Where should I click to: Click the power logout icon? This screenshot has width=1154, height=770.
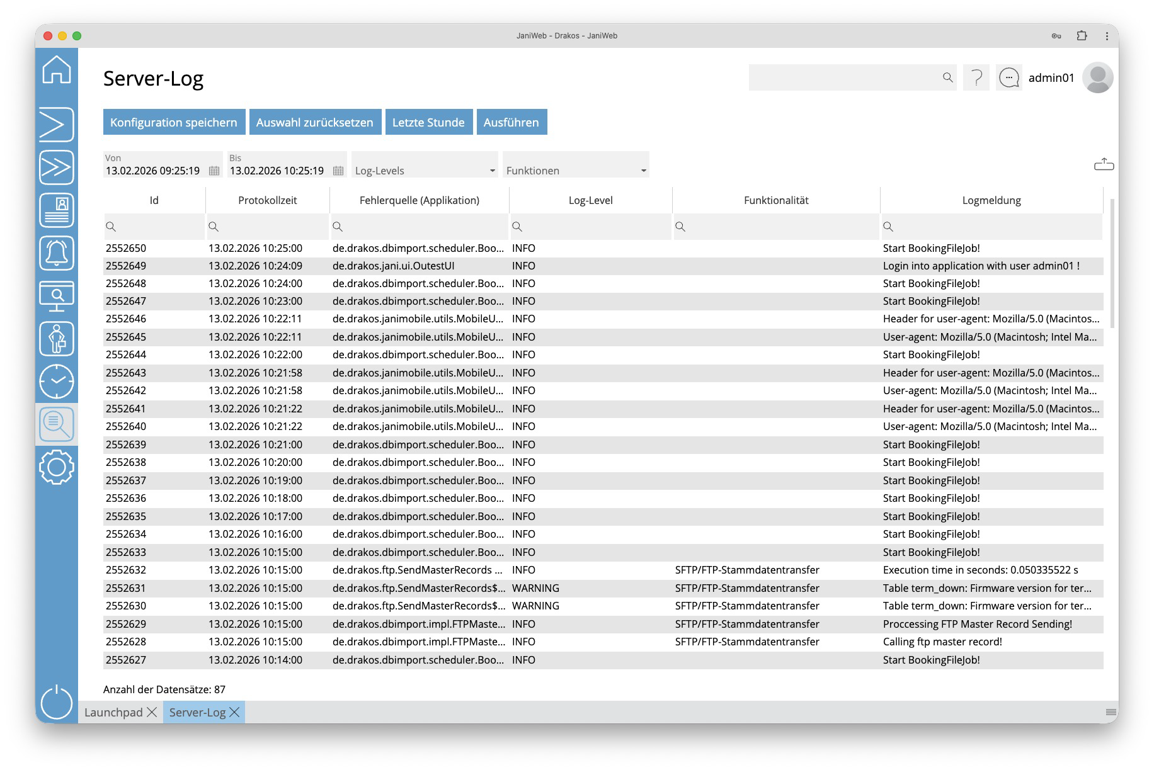(57, 701)
